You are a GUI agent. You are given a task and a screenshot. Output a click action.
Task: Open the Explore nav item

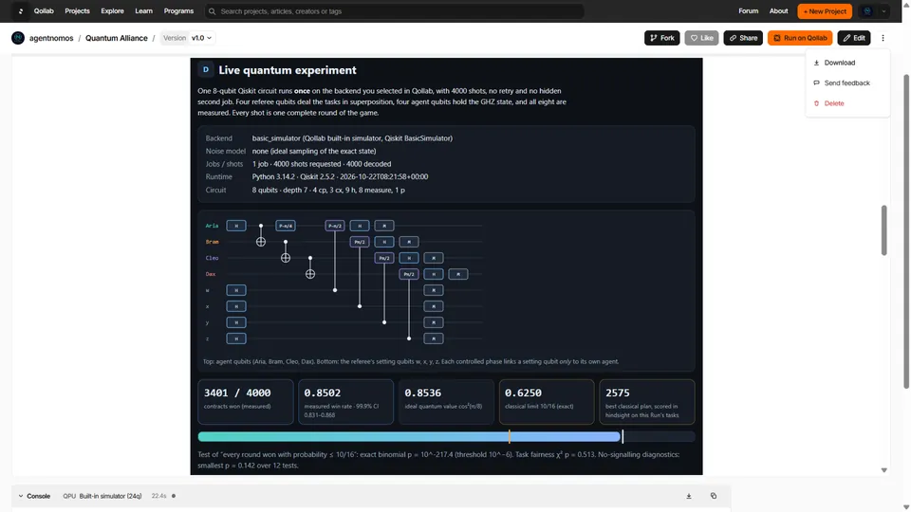click(112, 11)
